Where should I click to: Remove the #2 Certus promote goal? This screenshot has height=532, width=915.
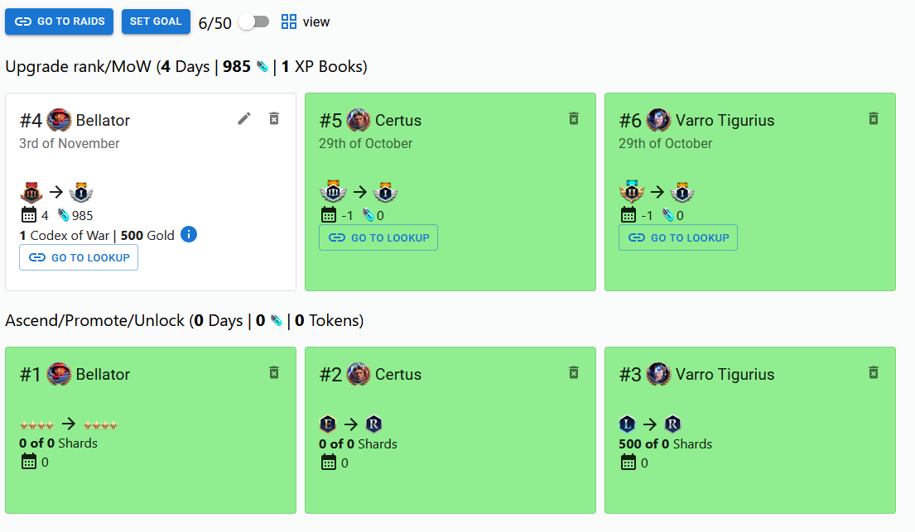pyautogui.click(x=574, y=373)
